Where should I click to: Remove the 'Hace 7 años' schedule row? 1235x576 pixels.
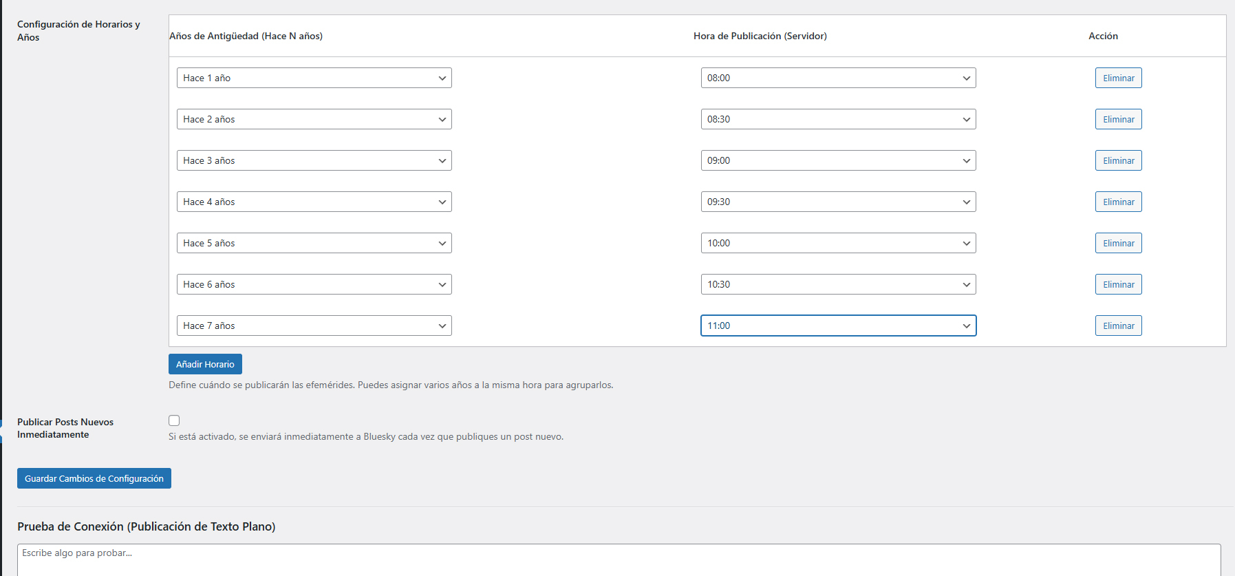tap(1118, 326)
